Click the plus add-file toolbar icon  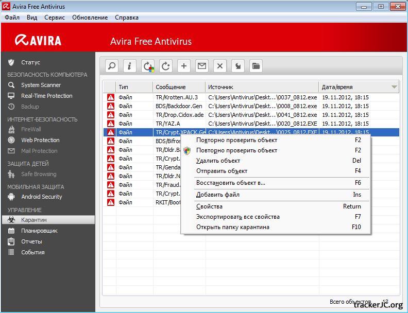184,66
